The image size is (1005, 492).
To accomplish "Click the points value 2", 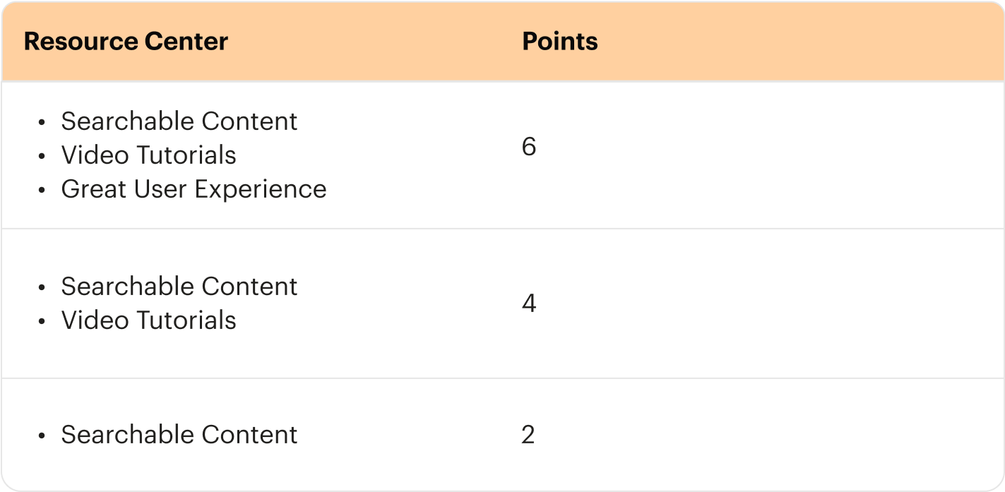I will (528, 435).
